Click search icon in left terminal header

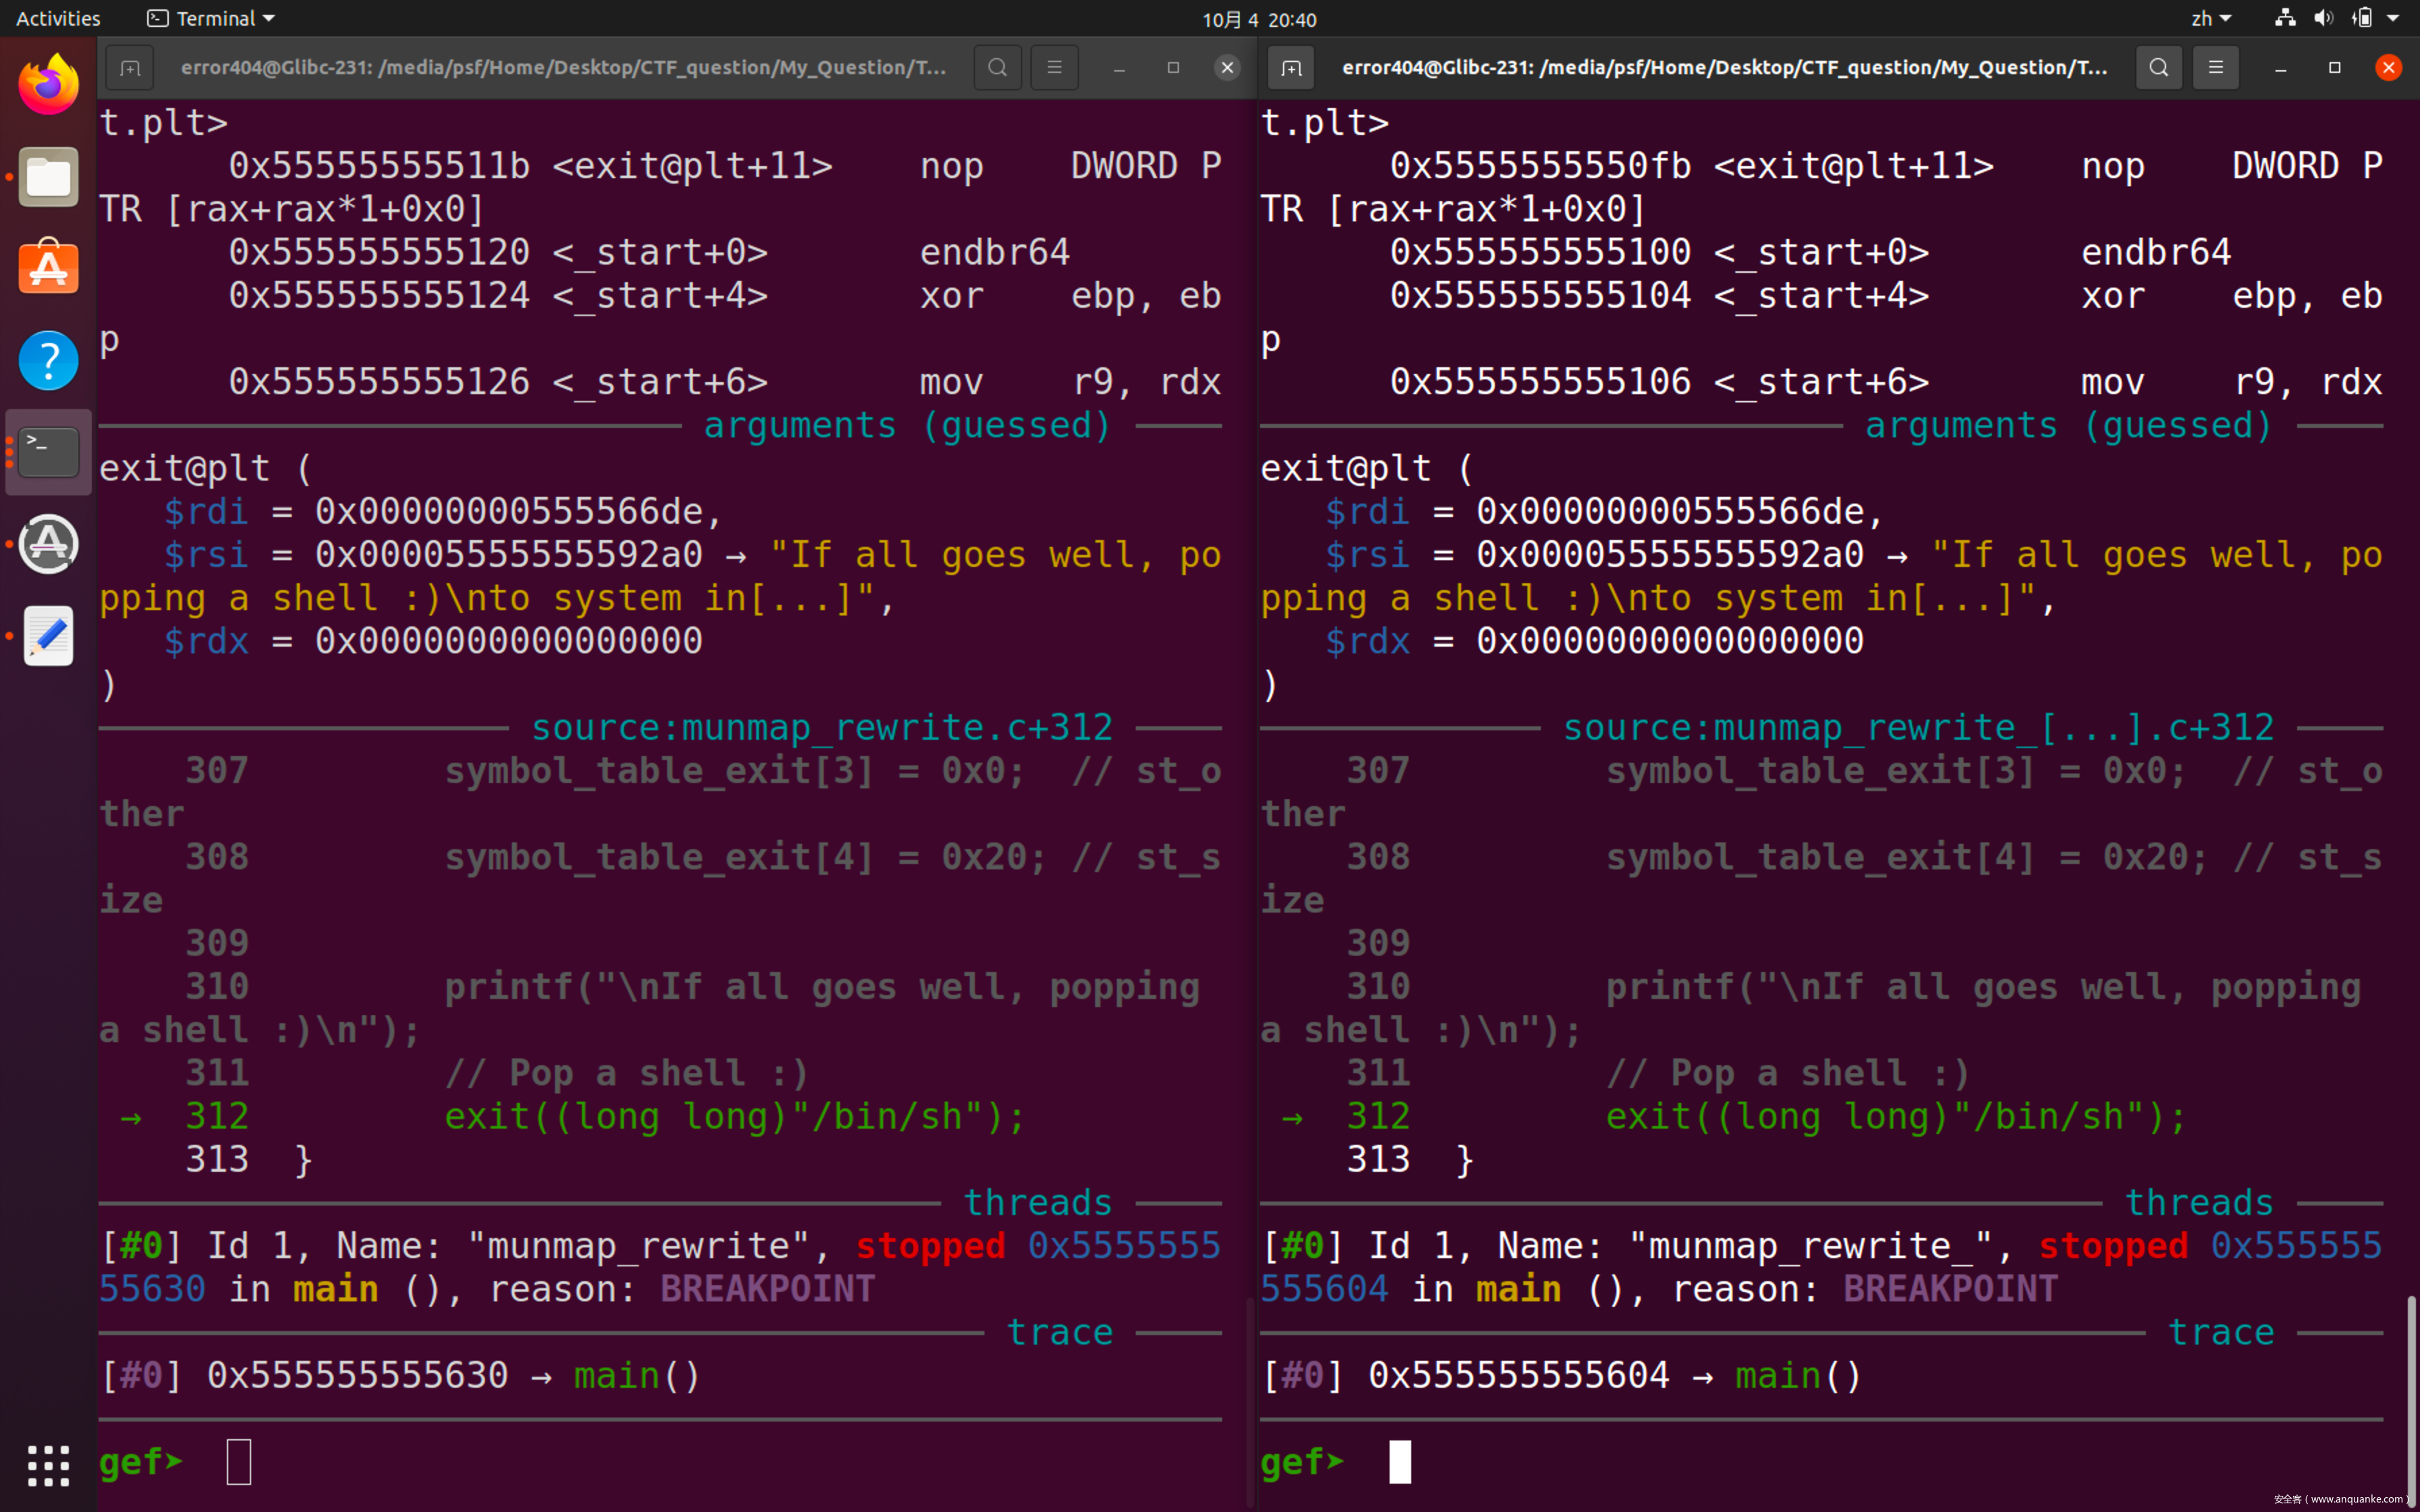997,68
